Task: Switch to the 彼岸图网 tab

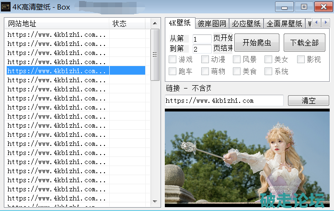Action: (211, 23)
